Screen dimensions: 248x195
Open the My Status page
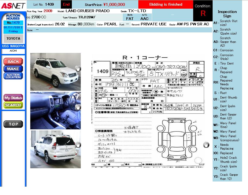coord(13,97)
